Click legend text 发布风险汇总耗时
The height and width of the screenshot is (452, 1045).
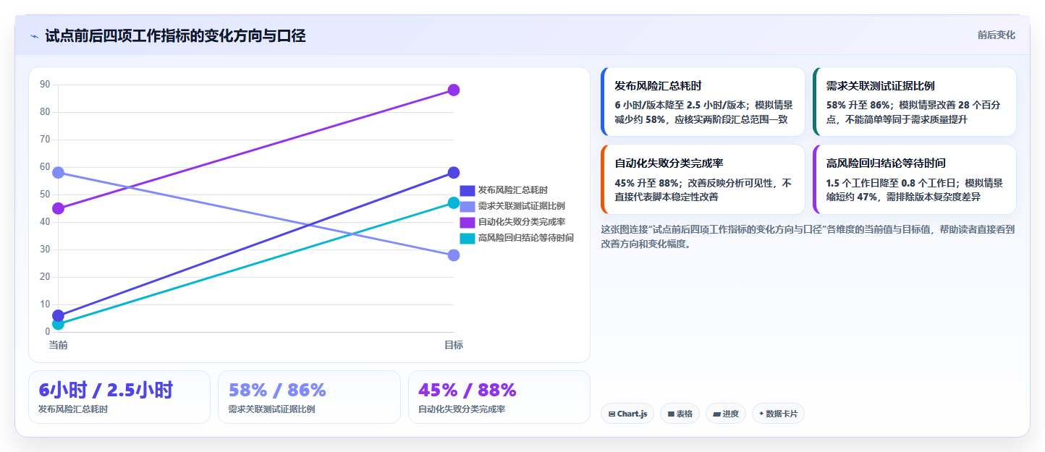pyautogui.click(x=512, y=190)
